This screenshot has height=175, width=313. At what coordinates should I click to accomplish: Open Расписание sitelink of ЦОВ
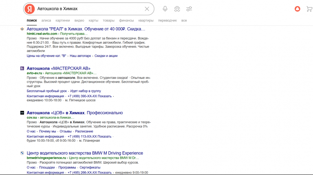(x=84, y=131)
